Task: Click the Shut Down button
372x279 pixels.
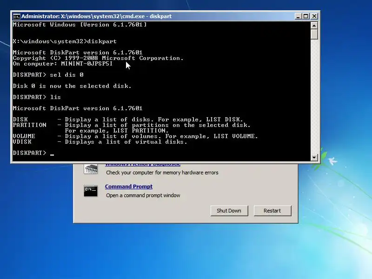Action: point(229,211)
